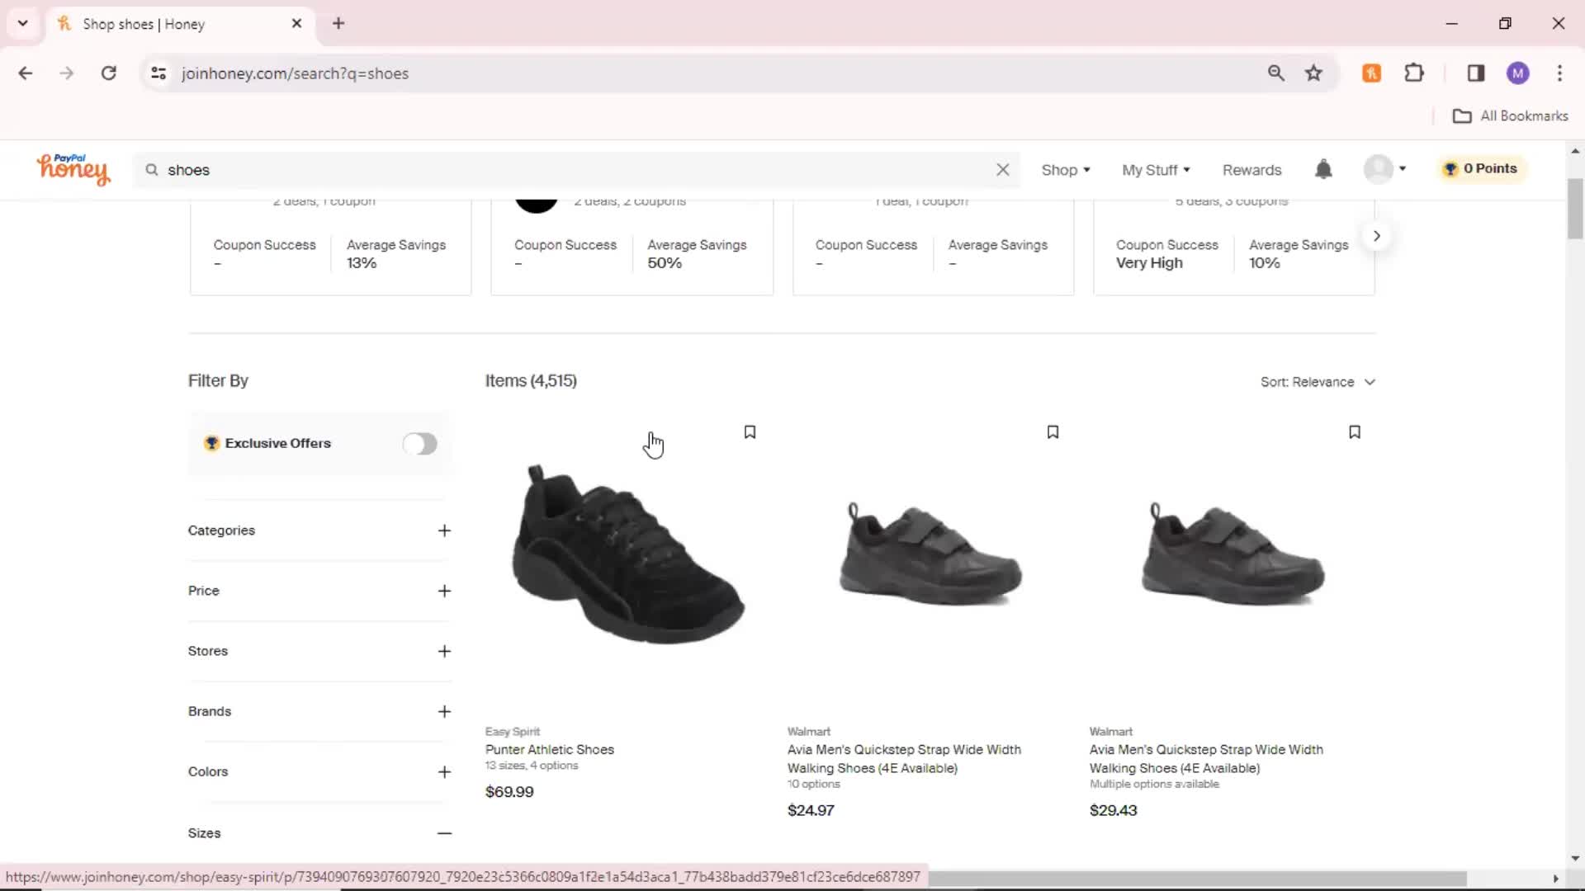Open the $24.97 Avia Quickstep shoes link

[x=904, y=759]
